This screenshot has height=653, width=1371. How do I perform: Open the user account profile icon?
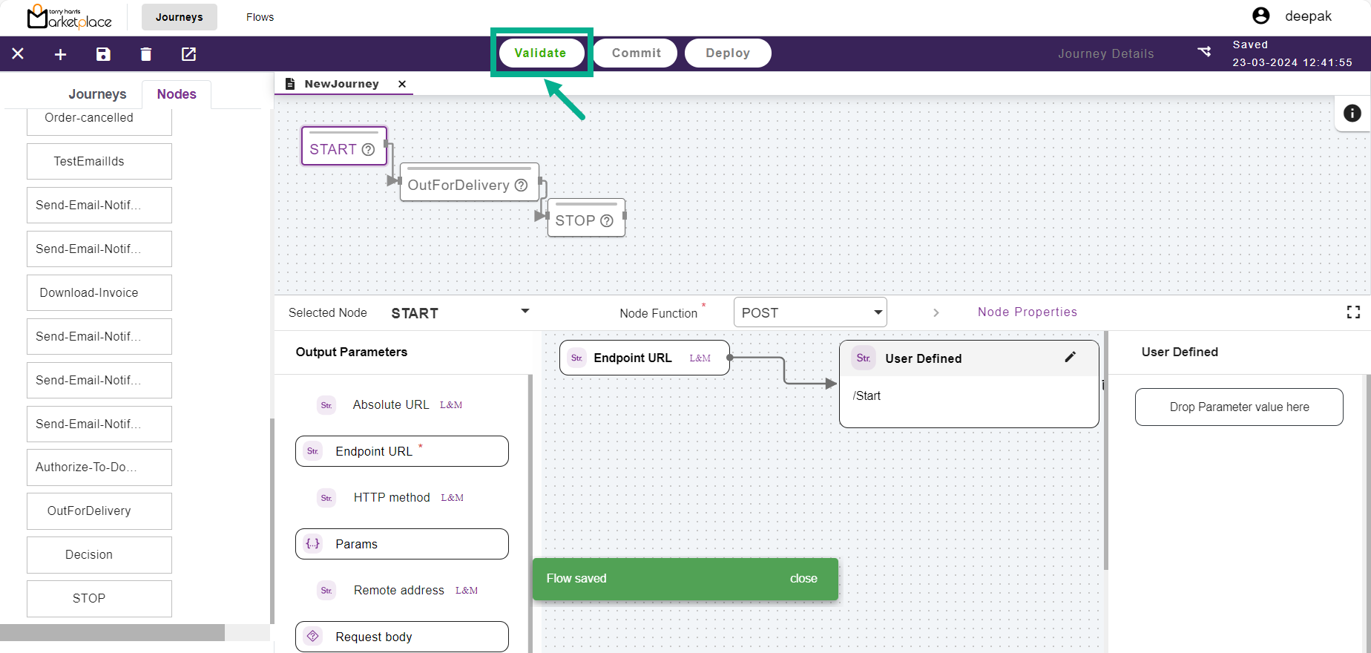point(1260,16)
